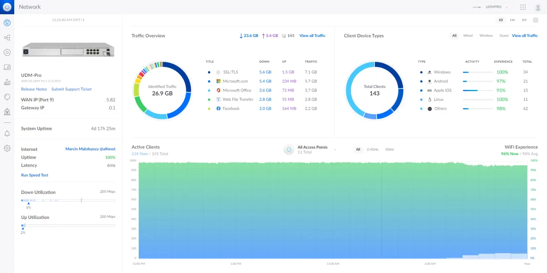Show Wireless tab in Client Device Types
The image size is (547, 273).
click(486, 36)
